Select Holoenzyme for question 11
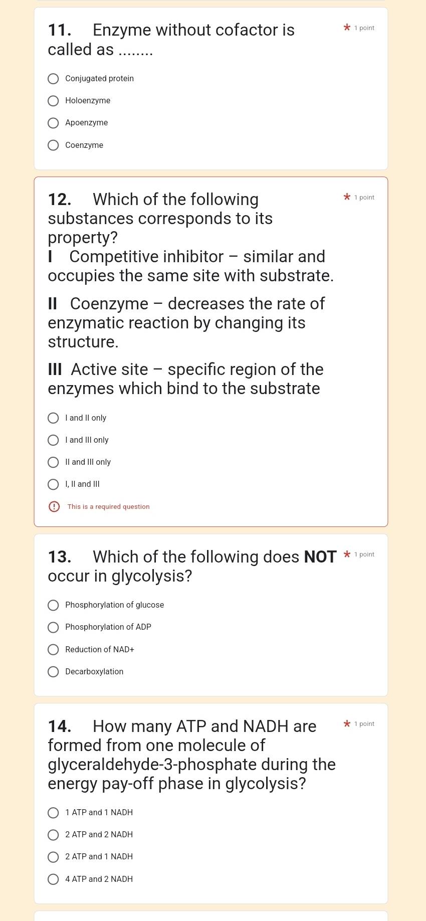Image resolution: width=426 pixels, height=921 pixels. click(x=53, y=101)
